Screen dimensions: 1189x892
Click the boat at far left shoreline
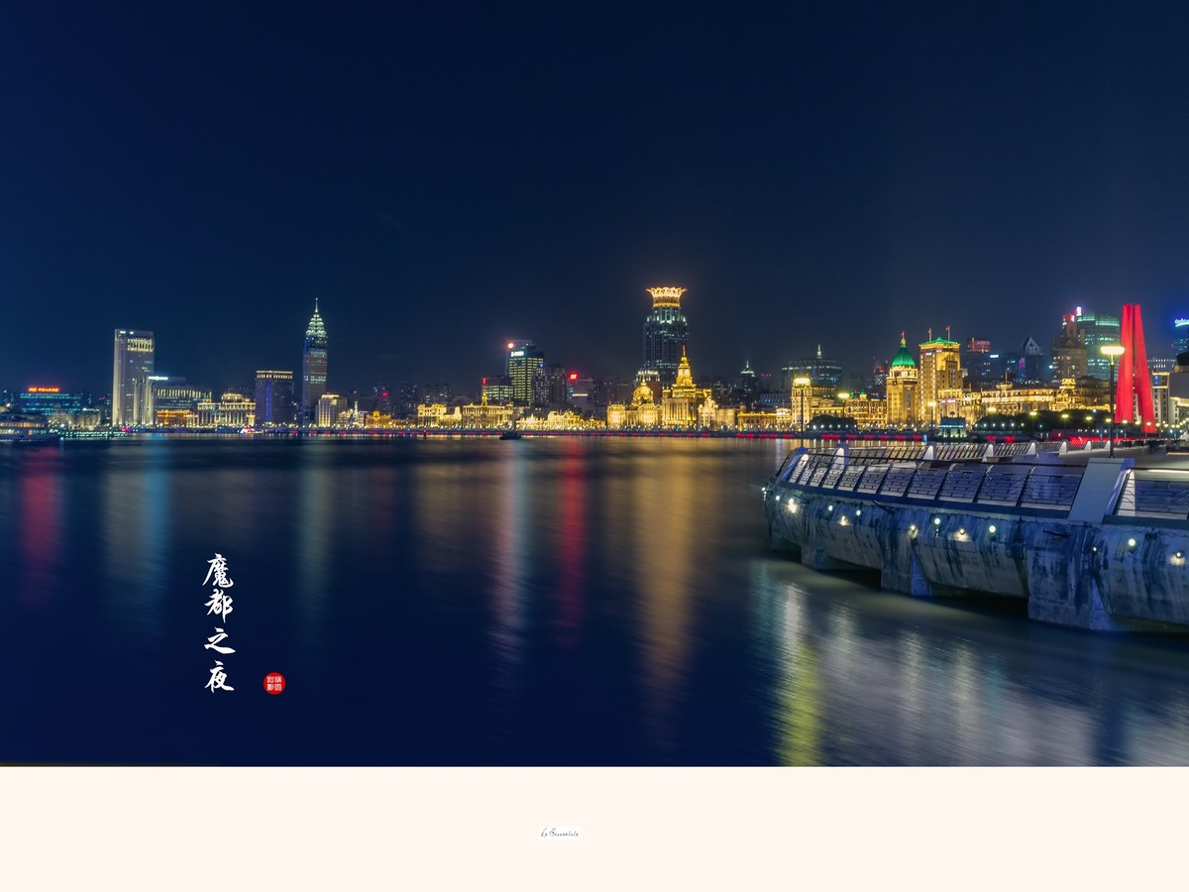(x=27, y=429)
